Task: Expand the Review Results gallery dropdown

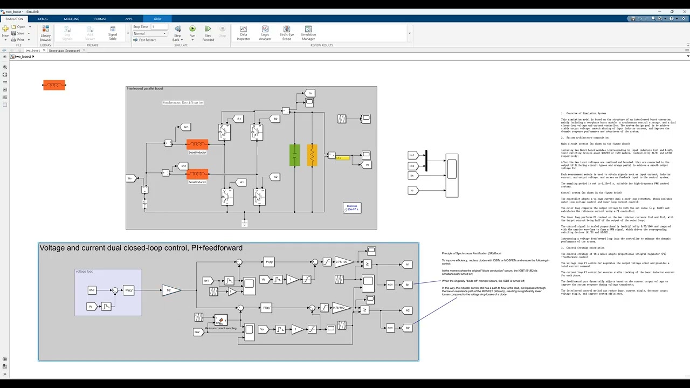Action: (x=409, y=33)
